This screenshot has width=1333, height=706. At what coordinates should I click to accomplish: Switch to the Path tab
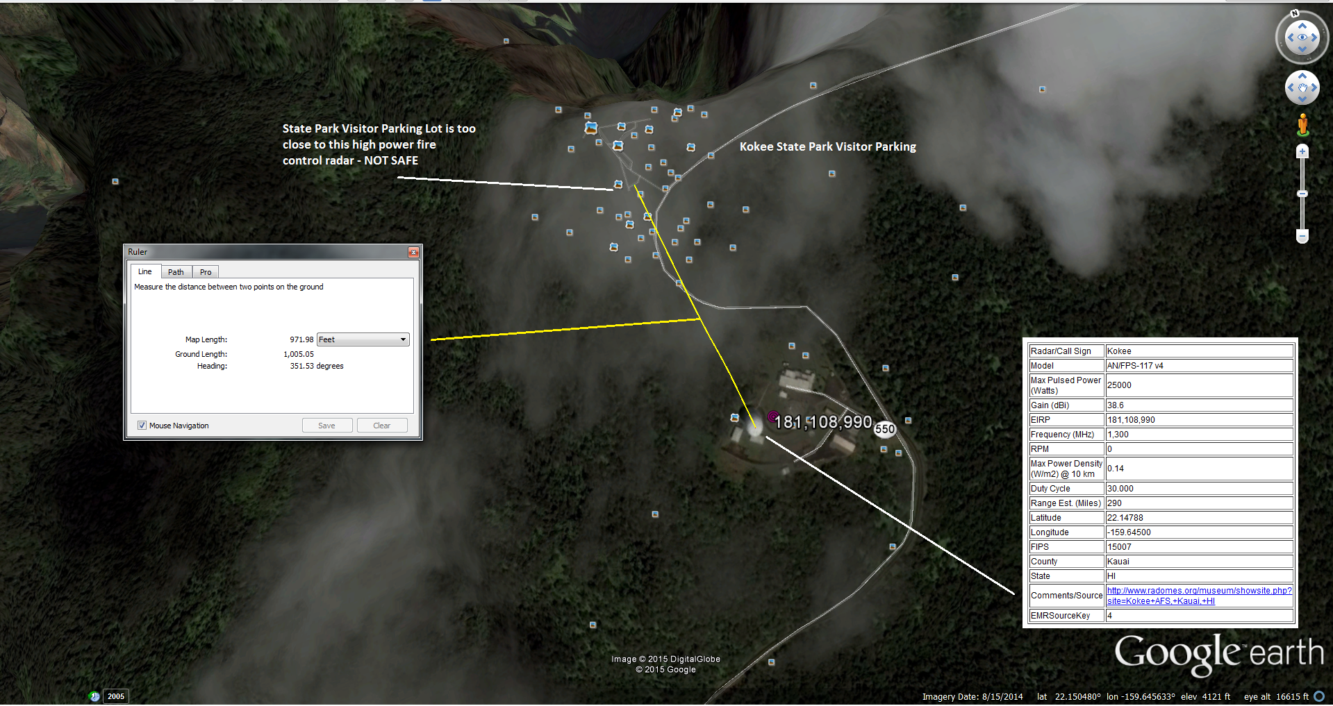176,272
